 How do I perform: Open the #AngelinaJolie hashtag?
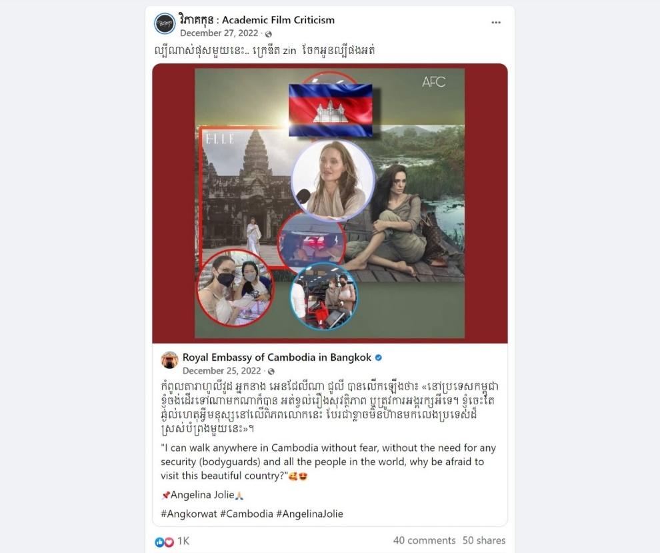coord(310,514)
